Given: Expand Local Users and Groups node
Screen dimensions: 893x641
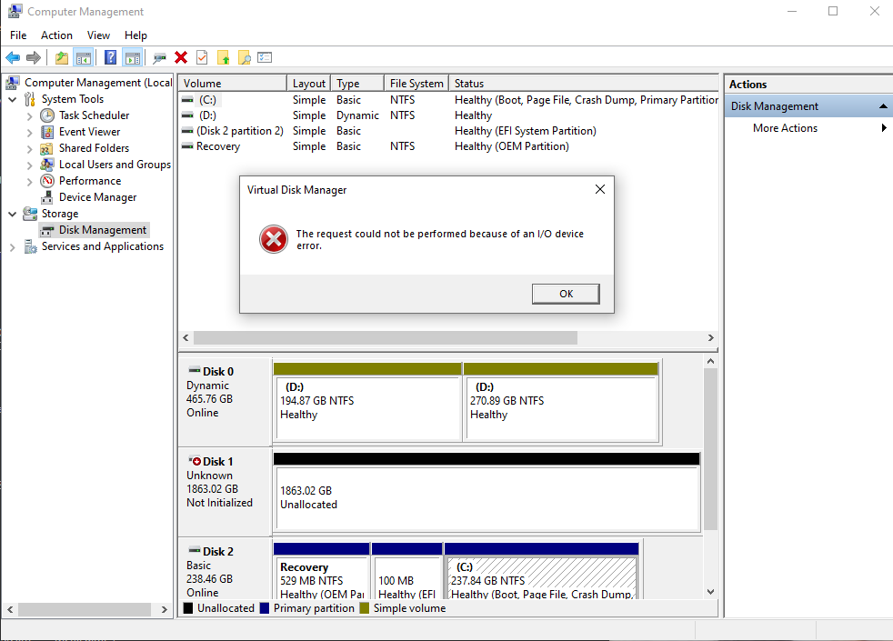Looking at the screenshot, I should 30,165.
